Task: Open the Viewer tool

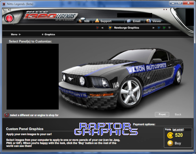Action: (154, 21)
